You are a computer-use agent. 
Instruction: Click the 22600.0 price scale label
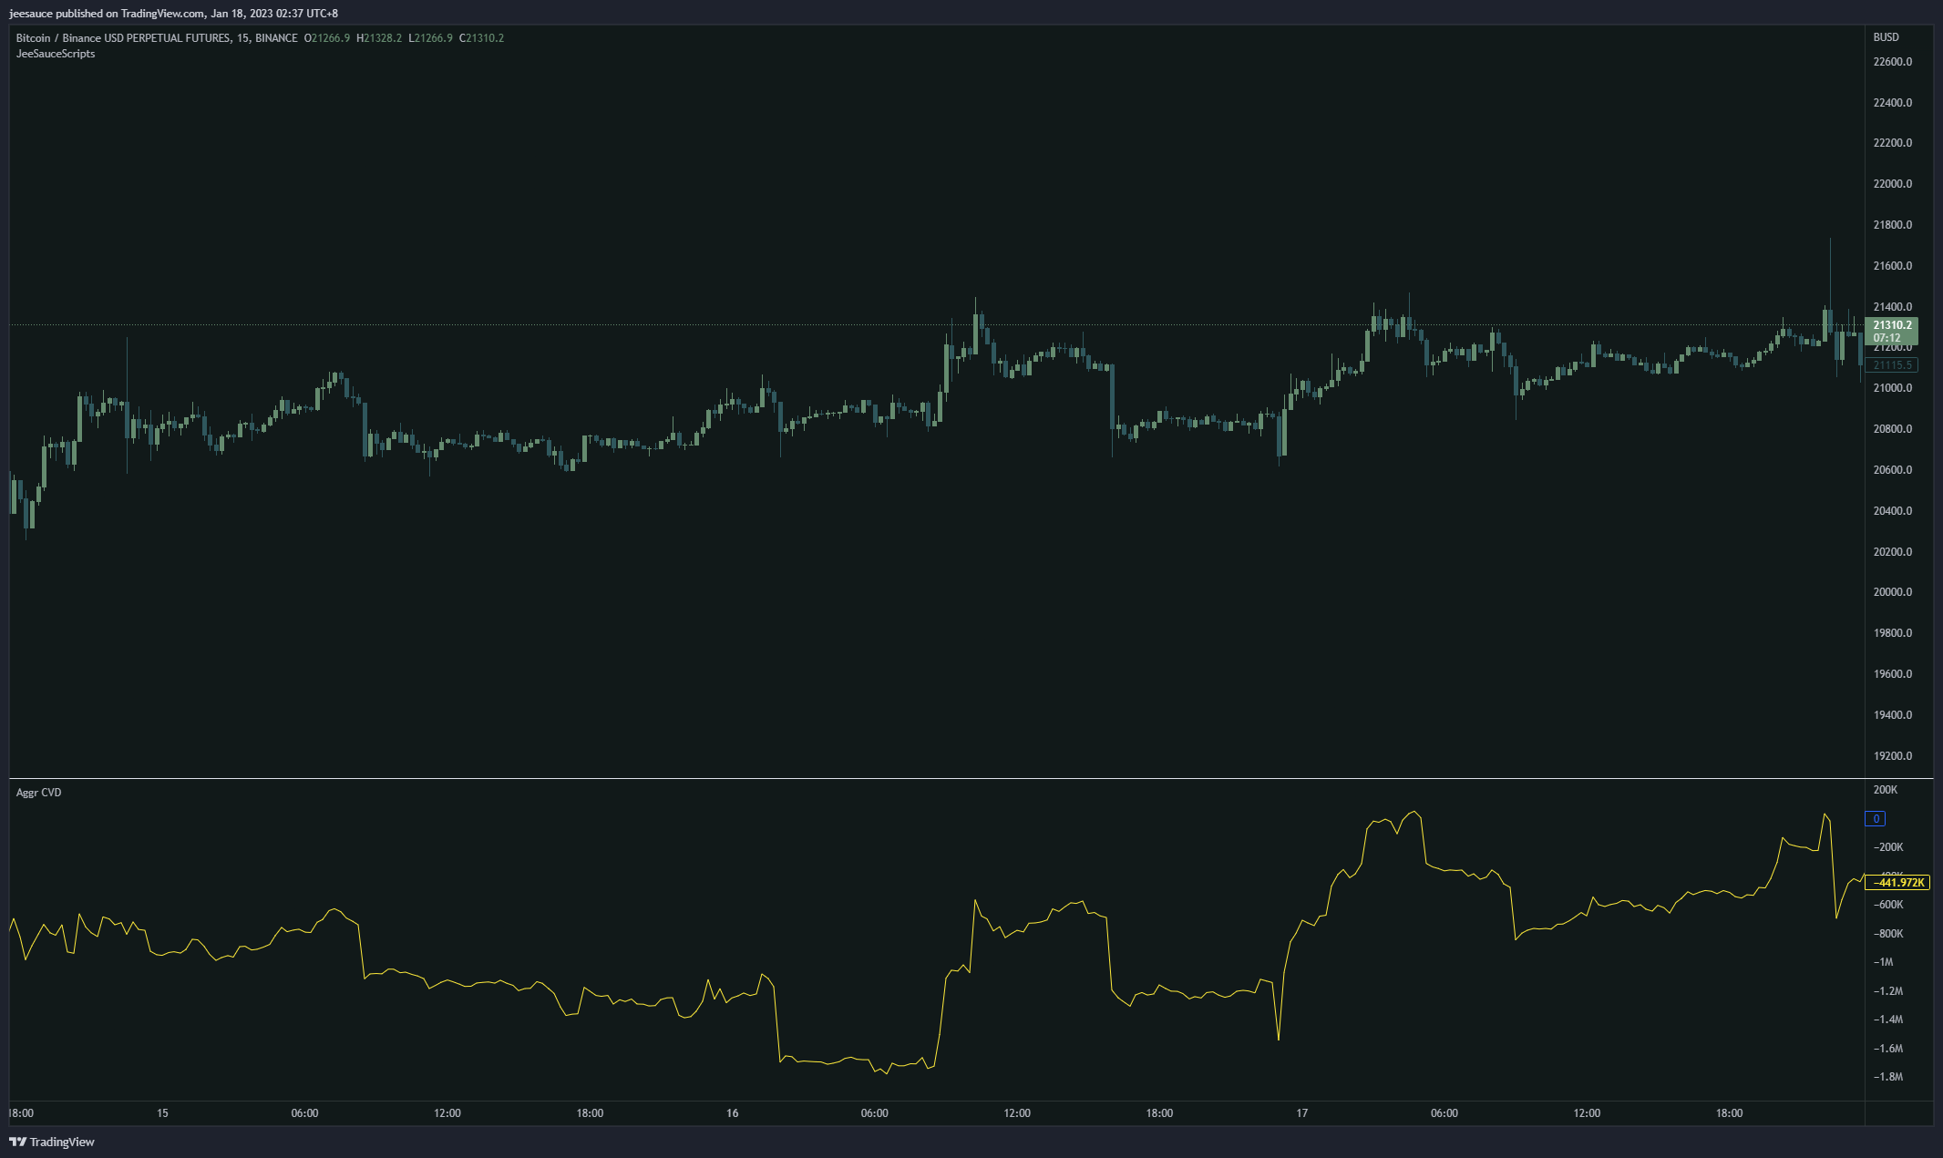(1892, 62)
